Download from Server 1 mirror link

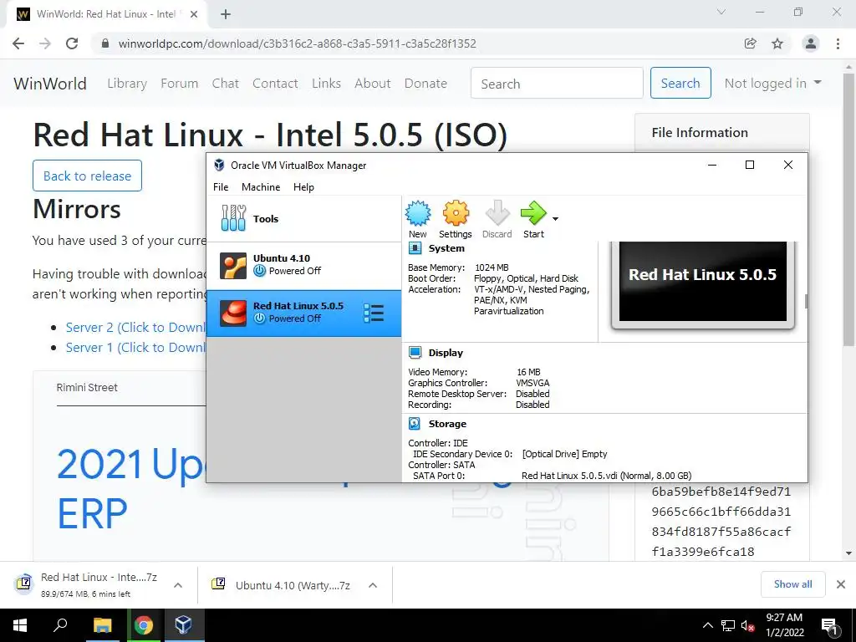tap(135, 348)
